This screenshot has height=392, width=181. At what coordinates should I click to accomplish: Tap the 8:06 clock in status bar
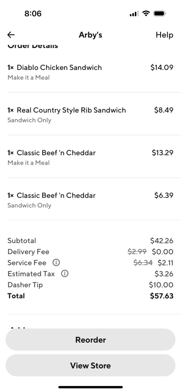coord(33,14)
